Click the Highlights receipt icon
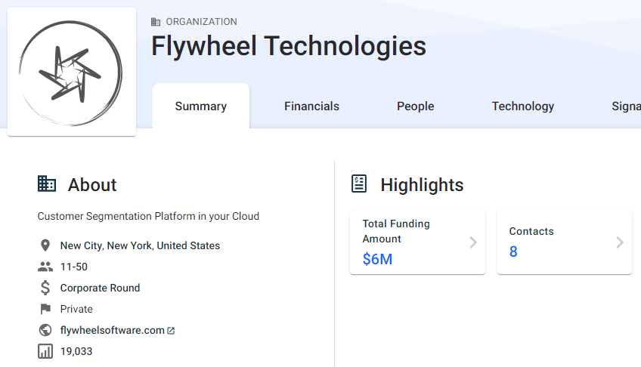Image resolution: width=641 pixels, height=367 pixels. pos(359,183)
